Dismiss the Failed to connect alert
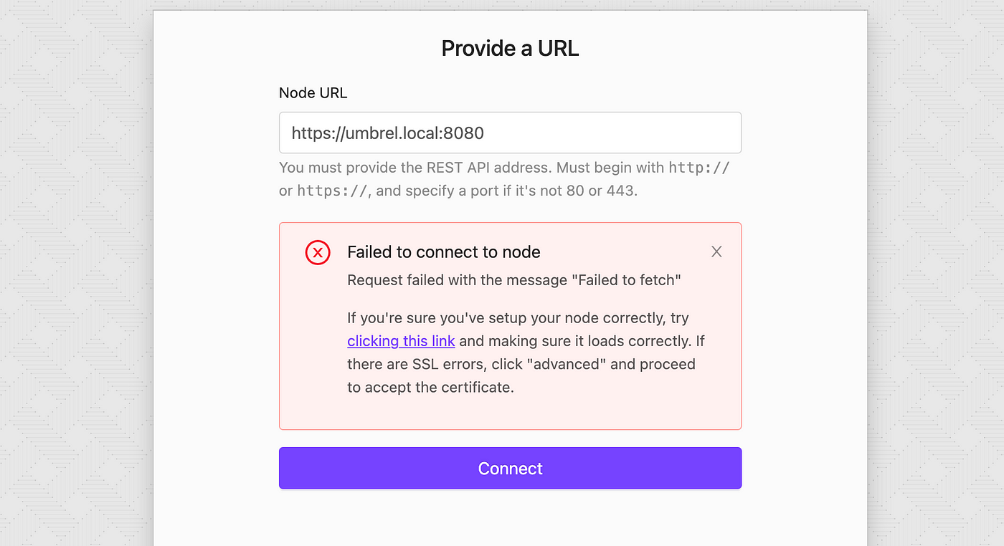 click(716, 252)
